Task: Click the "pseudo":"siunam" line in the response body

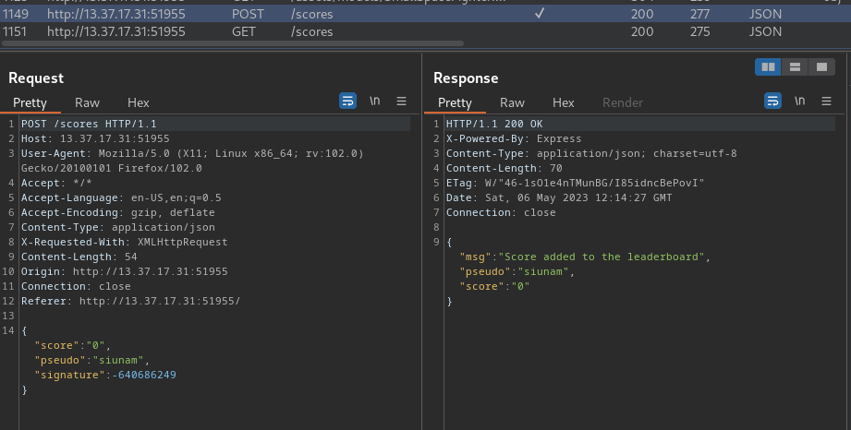Action: pos(517,271)
